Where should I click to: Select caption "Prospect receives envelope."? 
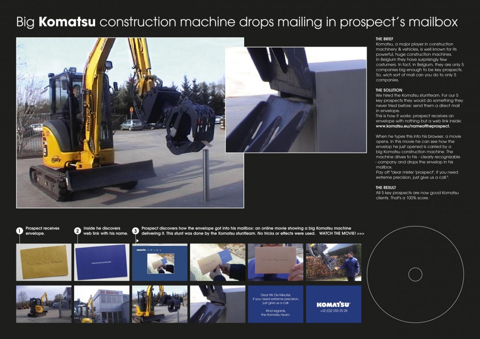pyautogui.click(x=43, y=231)
